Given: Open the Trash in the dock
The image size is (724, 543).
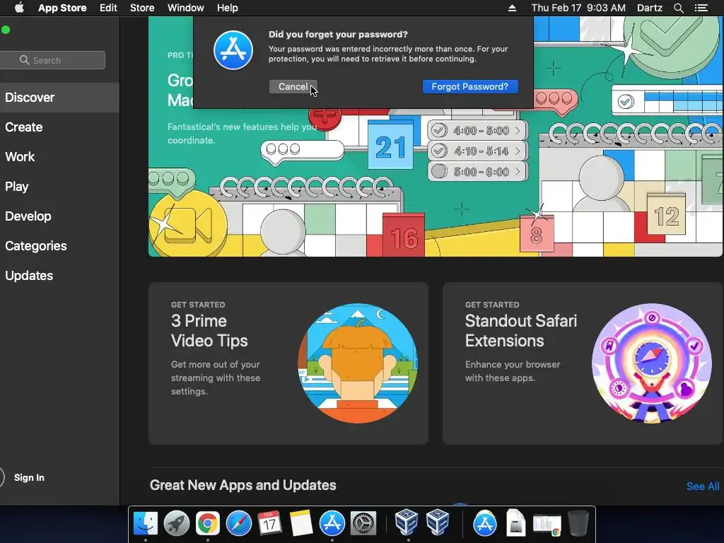Looking at the screenshot, I should 578,522.
